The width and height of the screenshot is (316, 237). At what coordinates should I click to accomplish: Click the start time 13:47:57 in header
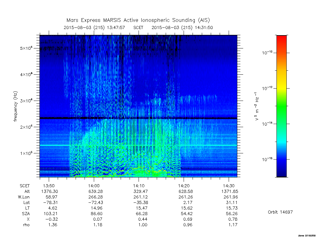coord(116,27)
